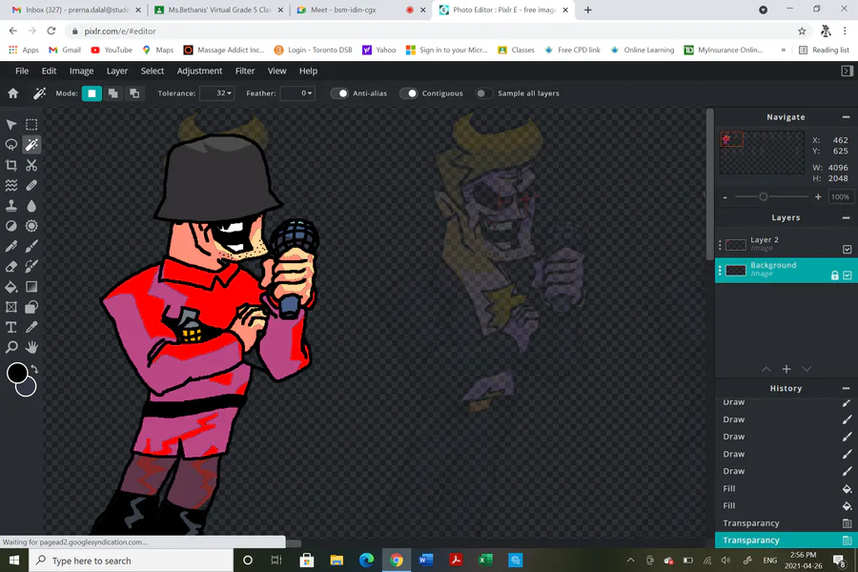Select the Clone stamp tool
This screenshot has height=572, width=858.
(x=10, y=206)
